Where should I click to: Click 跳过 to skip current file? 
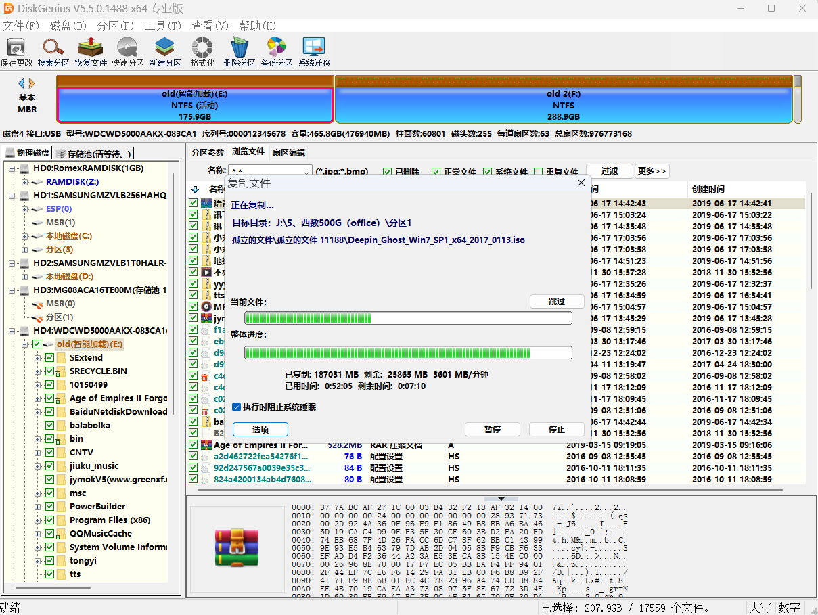pyautogui.click(x=557, y=301)
